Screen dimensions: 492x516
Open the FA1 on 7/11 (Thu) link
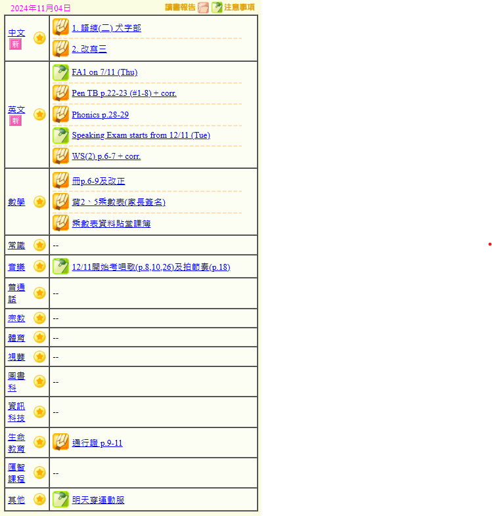point(104,72)
